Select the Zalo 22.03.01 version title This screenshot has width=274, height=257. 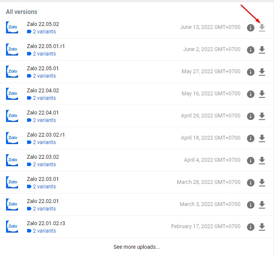pos(43,179)
